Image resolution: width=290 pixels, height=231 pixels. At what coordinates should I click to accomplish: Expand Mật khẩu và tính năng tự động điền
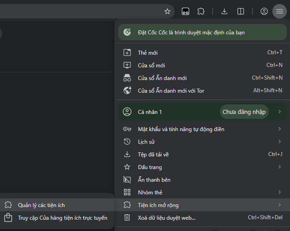[280, 129]
